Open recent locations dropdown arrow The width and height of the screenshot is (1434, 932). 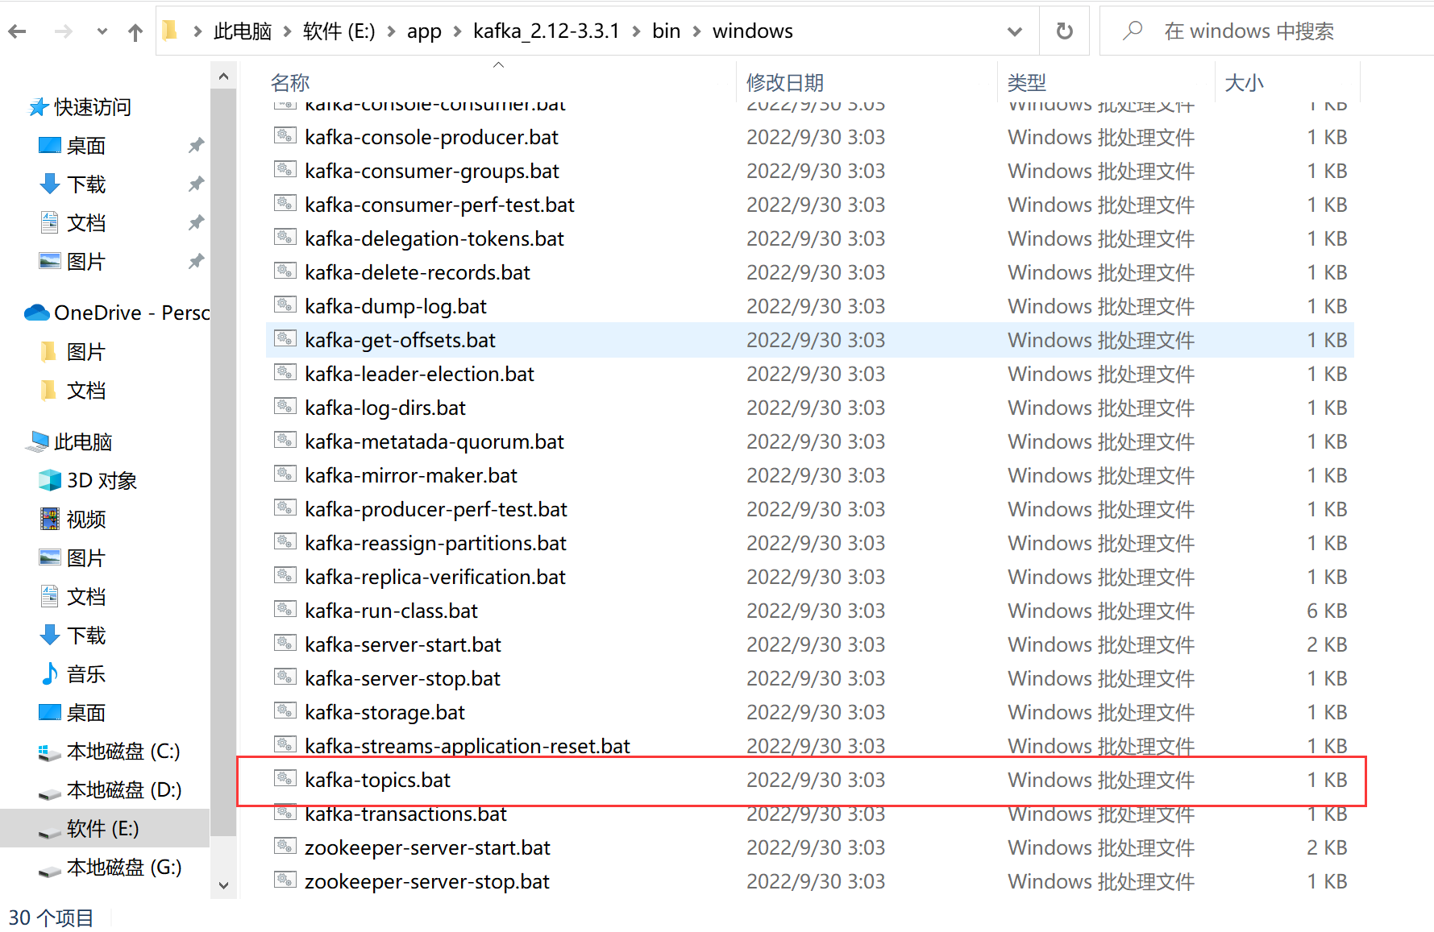[102, 31]
